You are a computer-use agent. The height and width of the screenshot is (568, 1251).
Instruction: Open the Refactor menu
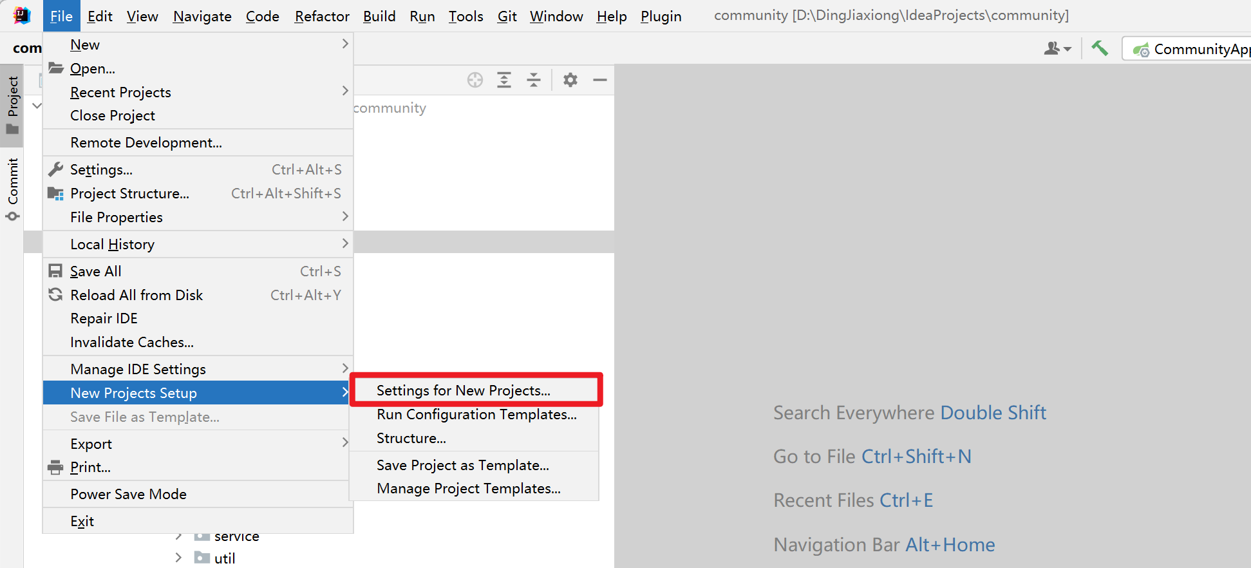(x=322, y=16)
